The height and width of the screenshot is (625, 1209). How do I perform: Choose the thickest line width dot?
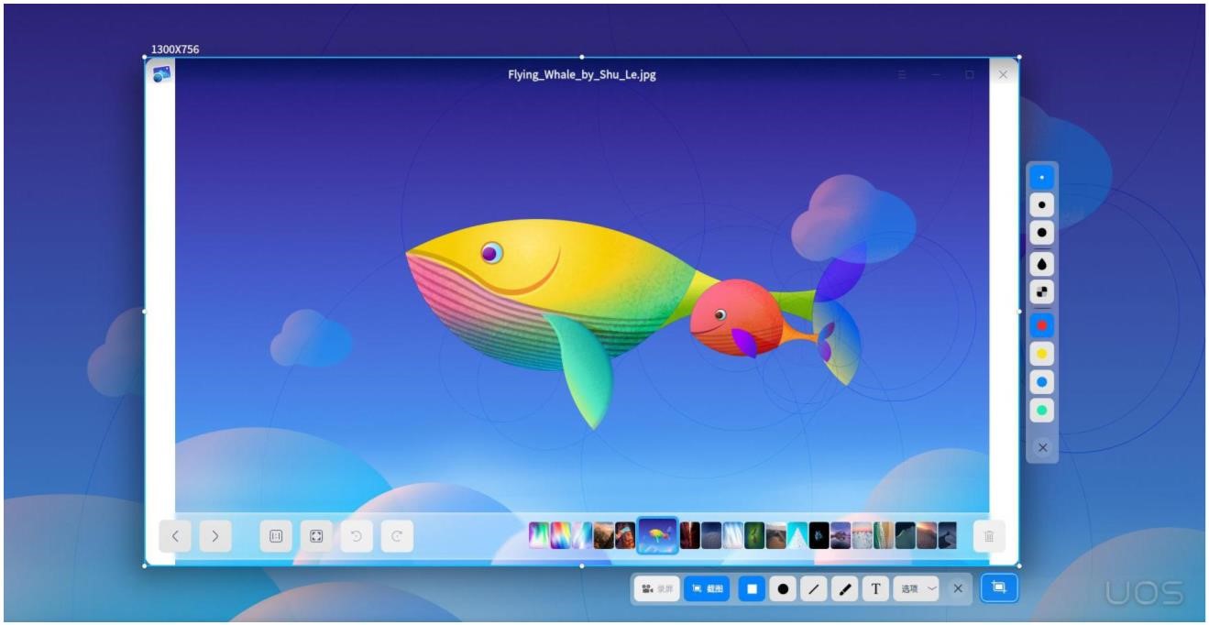pyautogui.click(x=1042, y=233)
